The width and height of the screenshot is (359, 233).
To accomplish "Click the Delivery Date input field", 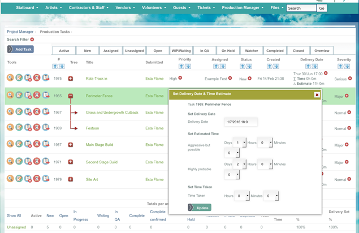I will tap(240, 122).
